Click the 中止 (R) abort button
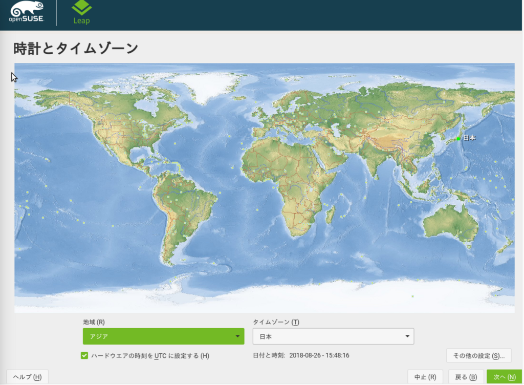Viewport: 524px width, 385px height. (425, 377)
